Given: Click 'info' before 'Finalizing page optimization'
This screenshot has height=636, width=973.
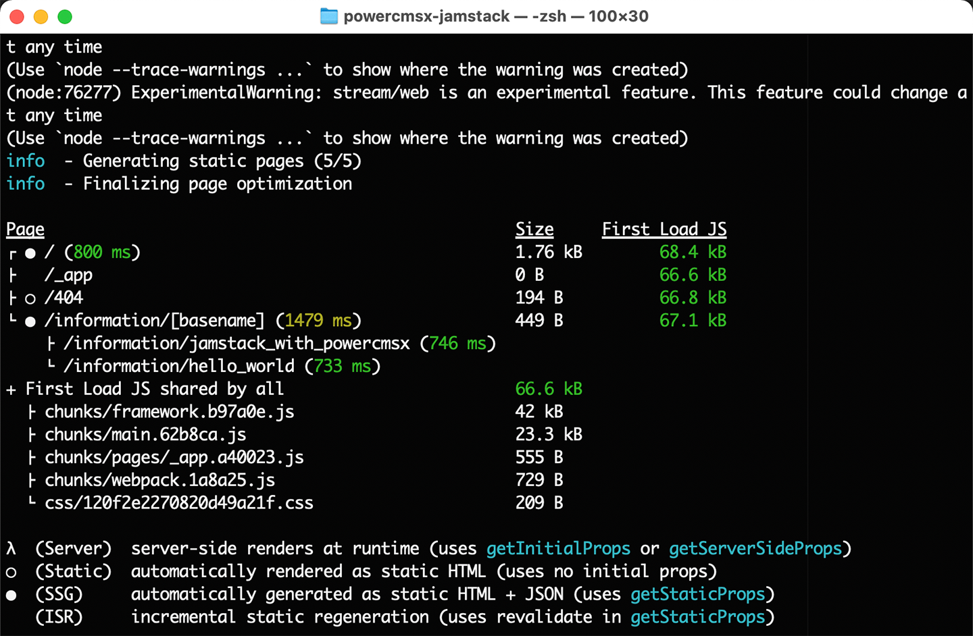Looking at the screenshot, I should click(x=26, y=184).
